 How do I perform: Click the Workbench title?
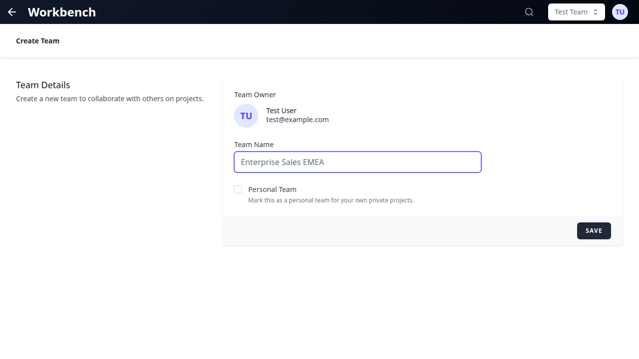pyautogui.click(x=62, y=12)
